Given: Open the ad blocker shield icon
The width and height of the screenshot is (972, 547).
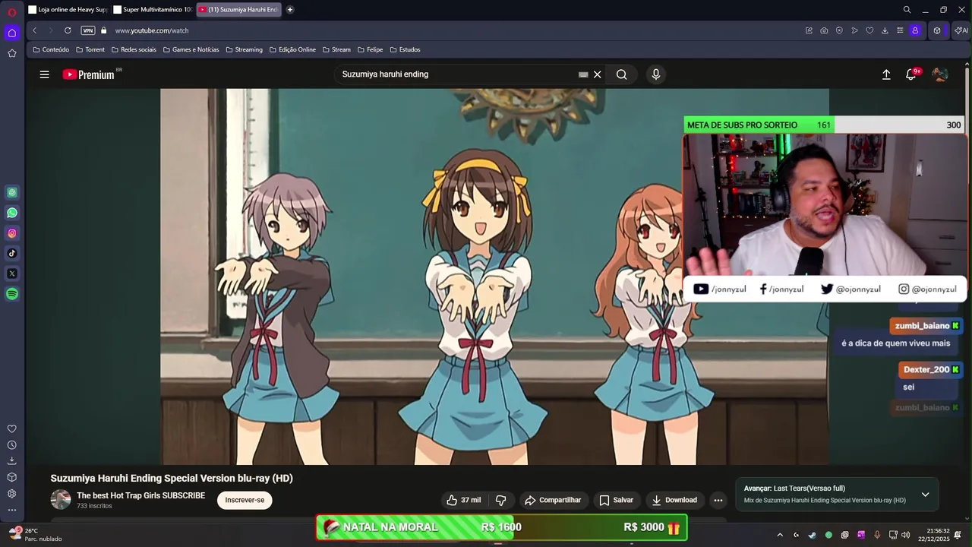Looking at the screenshot, I should [839, 30].
